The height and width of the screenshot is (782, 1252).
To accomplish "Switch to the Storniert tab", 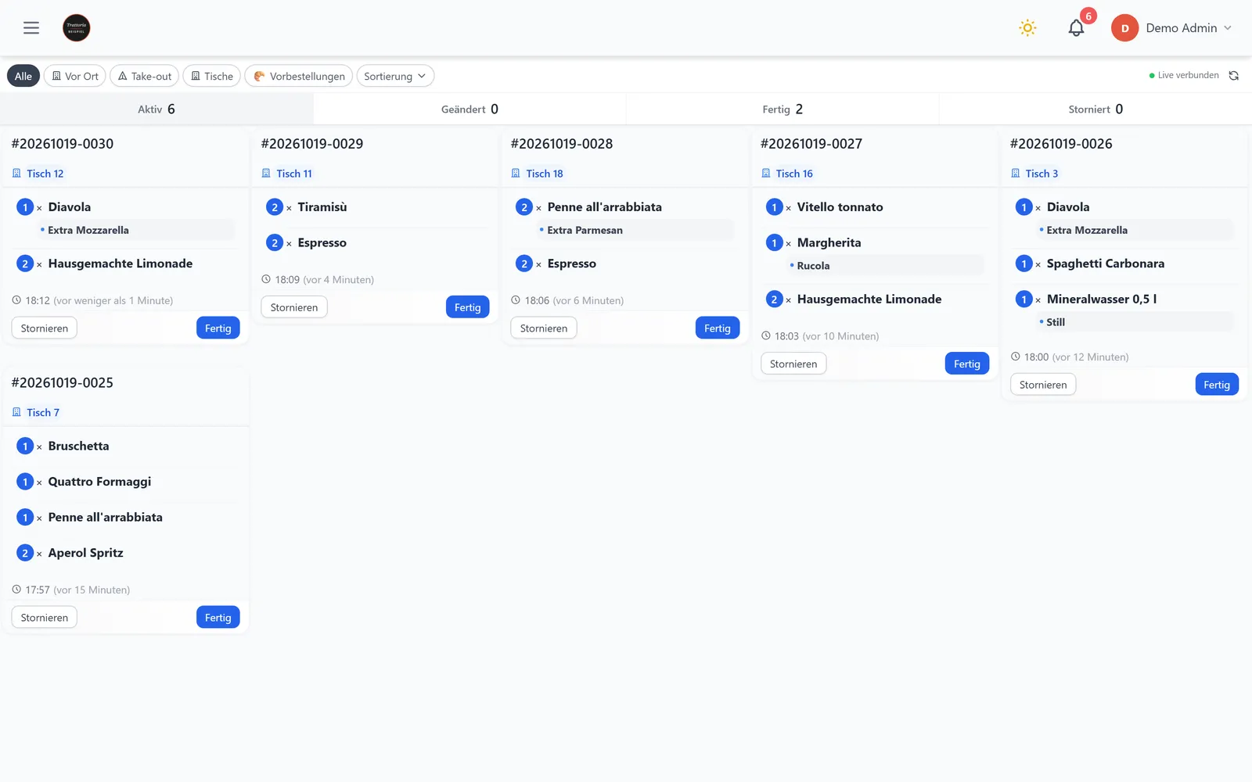I will [x=1095, y=109].
